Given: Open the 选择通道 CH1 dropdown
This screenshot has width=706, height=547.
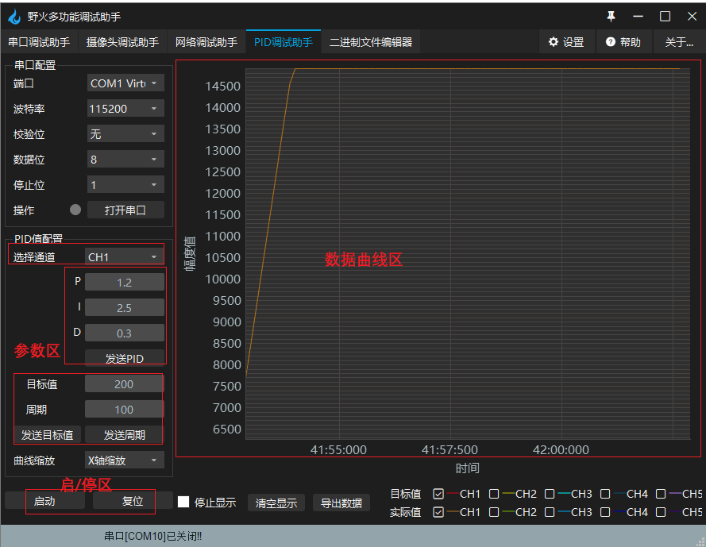Looking at the screenshot, I should click(x=125, y=256).
